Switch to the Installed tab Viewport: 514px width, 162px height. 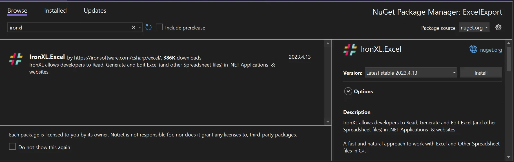coord(56,11)
